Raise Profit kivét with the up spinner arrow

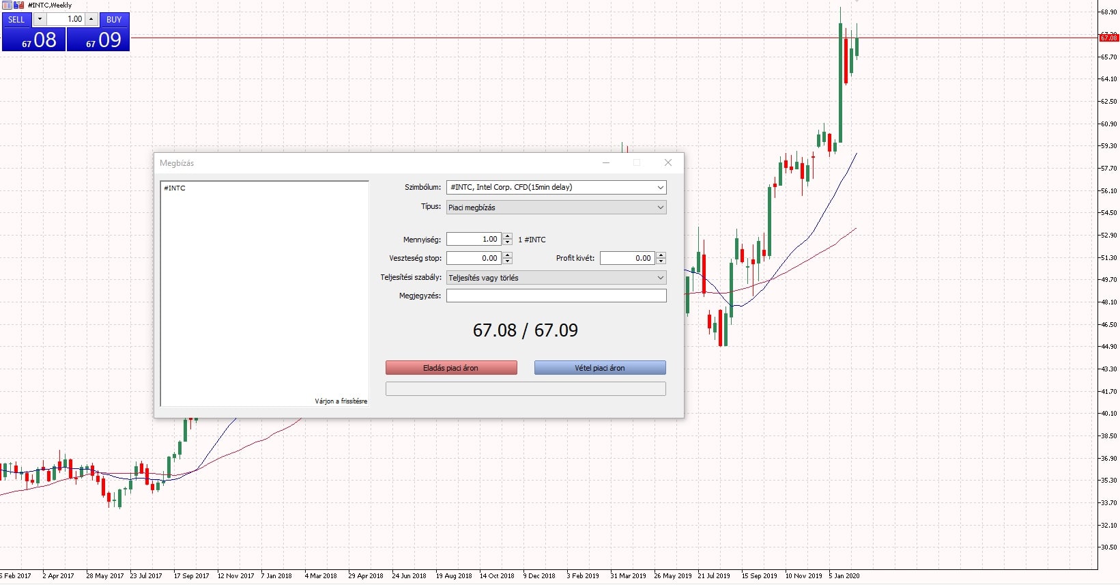pos(661,255)
